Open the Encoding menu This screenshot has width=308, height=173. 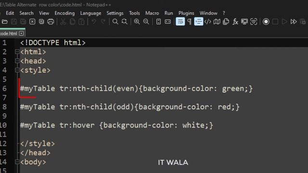[64, 13]
